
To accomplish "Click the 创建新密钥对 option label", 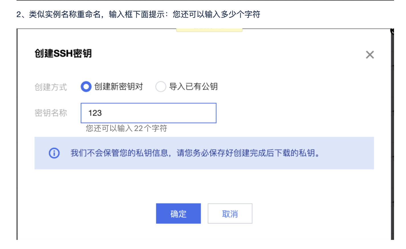I will 119,87.
